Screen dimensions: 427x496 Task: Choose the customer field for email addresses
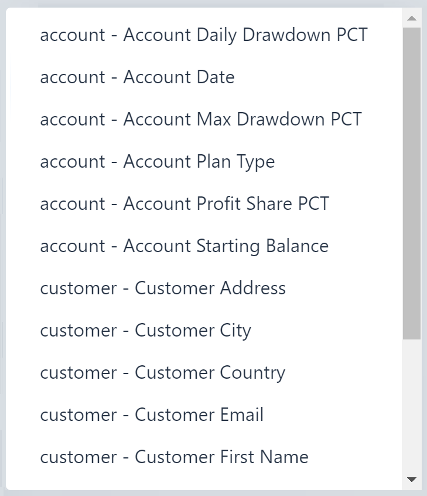click(x=152, y=415)
